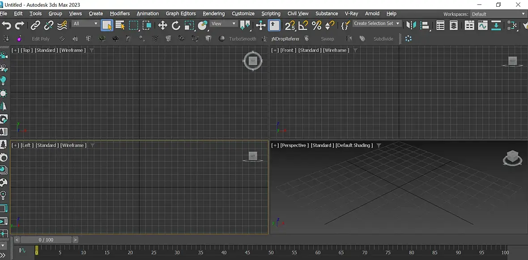Open the Modifiers menu
528x260 pixels.
point(120,13)
